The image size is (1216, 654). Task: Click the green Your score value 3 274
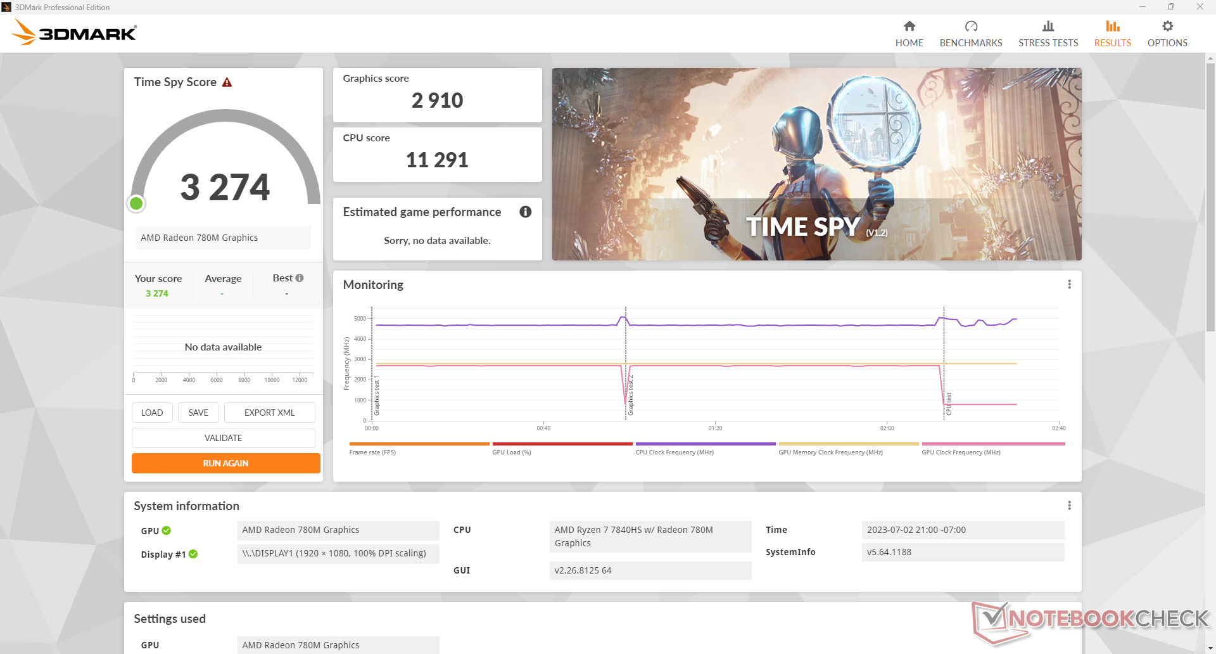(157, 293)
